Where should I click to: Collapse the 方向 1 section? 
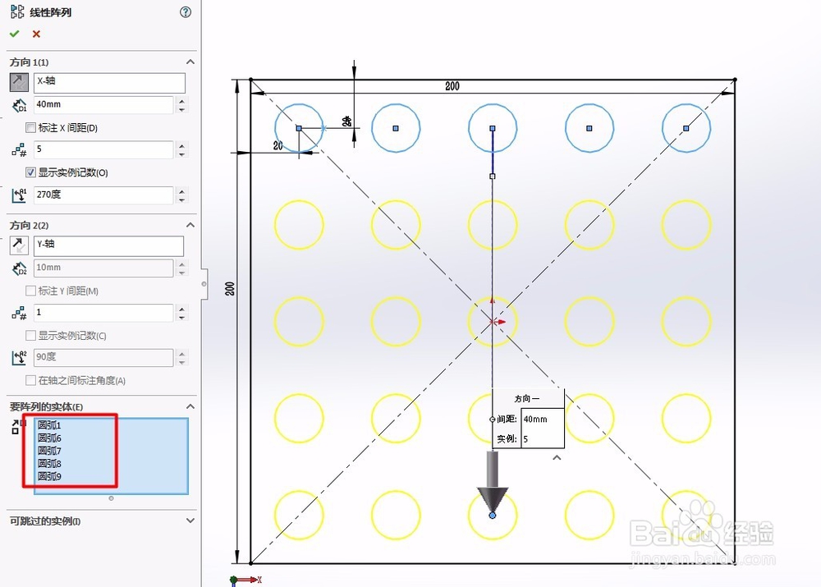pyautogui.click(x=190, y=62)
